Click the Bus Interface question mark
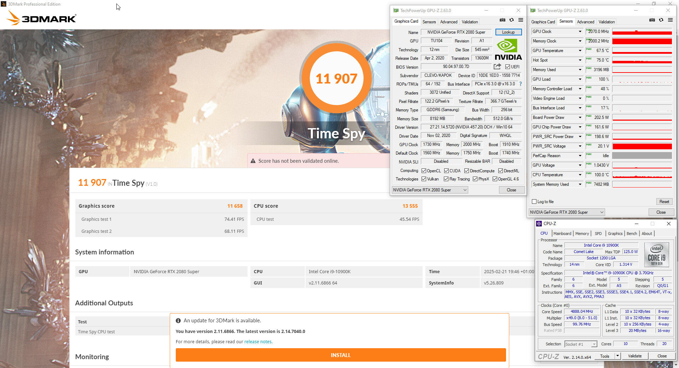This screenshot has width=679, height=368. 521,84
